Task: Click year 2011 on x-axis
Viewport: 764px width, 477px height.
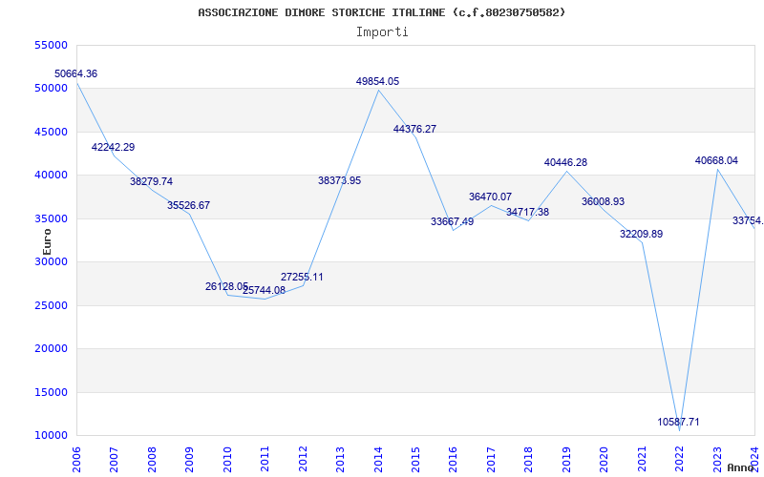Action: (x=265, y=460)
